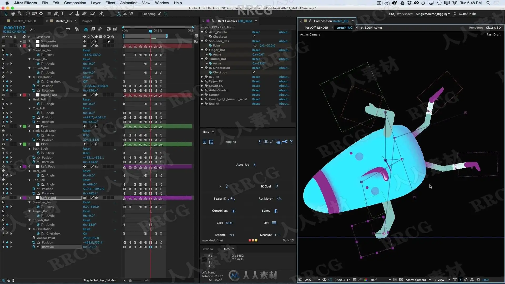Toggle IK Orientation Checkbox in Effect Controls
The height and width of the screenshot is (284, 505).
click(254, 72)
